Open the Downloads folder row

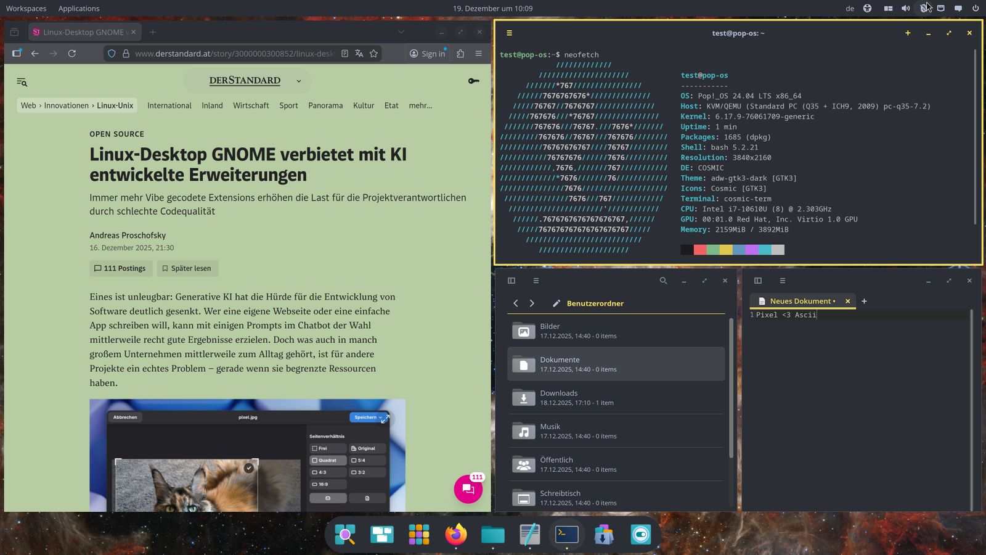click(x=616, y=398)
